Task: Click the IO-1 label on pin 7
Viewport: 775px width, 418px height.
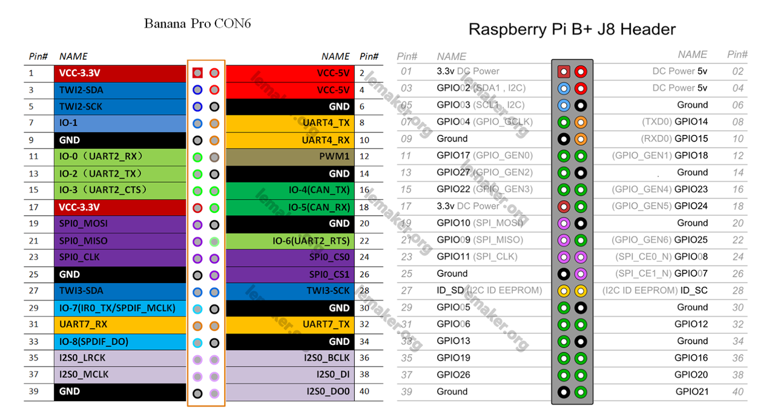Action: (68, 123)
